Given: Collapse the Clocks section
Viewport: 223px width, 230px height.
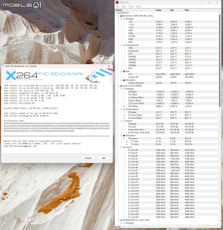Looking at the screenshot, I should pyautogui.click(x=122, y=147).
